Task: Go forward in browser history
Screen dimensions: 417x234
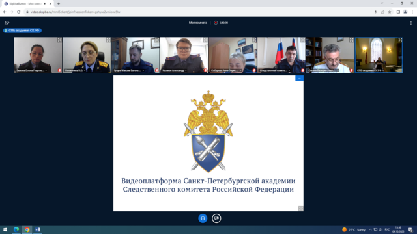Action: coord(12,12)
